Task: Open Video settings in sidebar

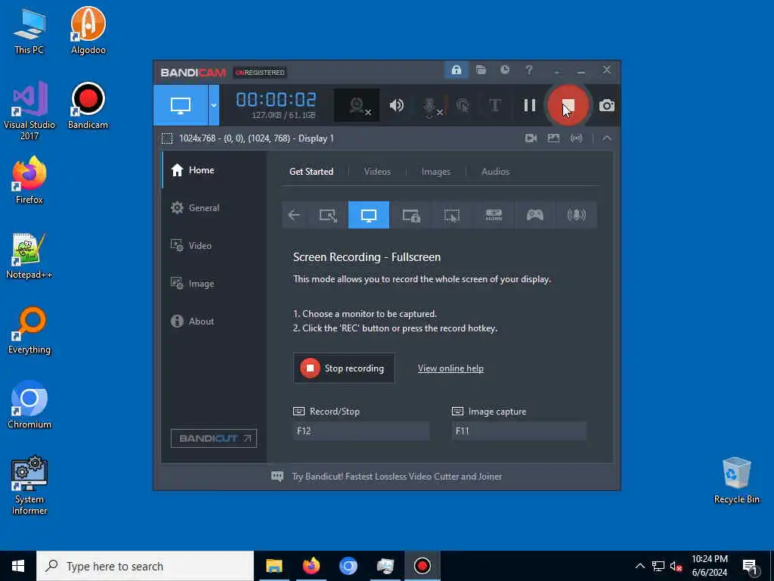Action: coord(214,246)
